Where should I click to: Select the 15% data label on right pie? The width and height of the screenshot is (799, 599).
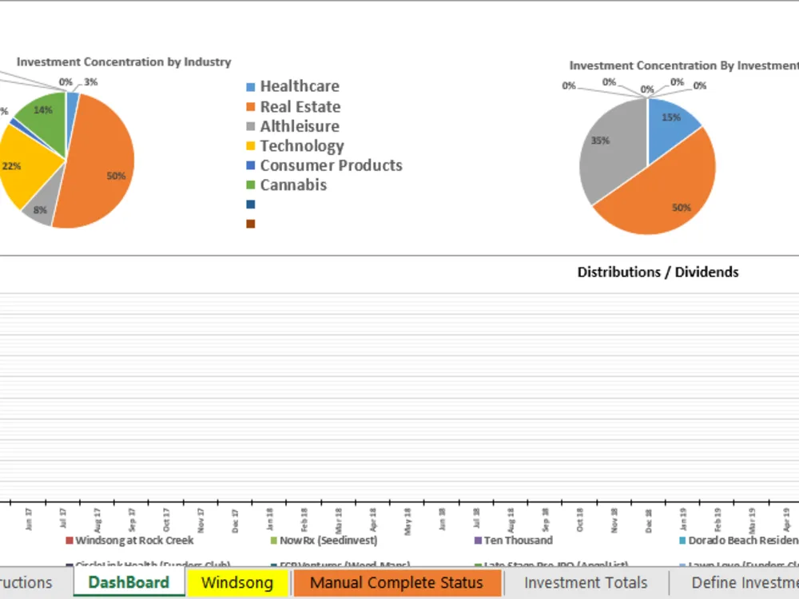tap(671, 117)
